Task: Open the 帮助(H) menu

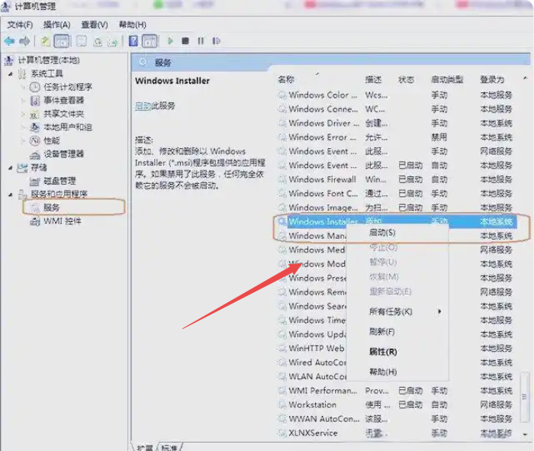Action: pos(133,25)
